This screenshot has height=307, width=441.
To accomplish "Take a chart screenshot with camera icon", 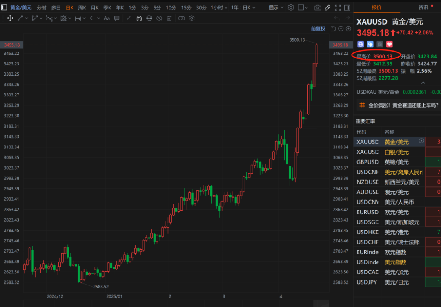I will [x=317, y=7].
